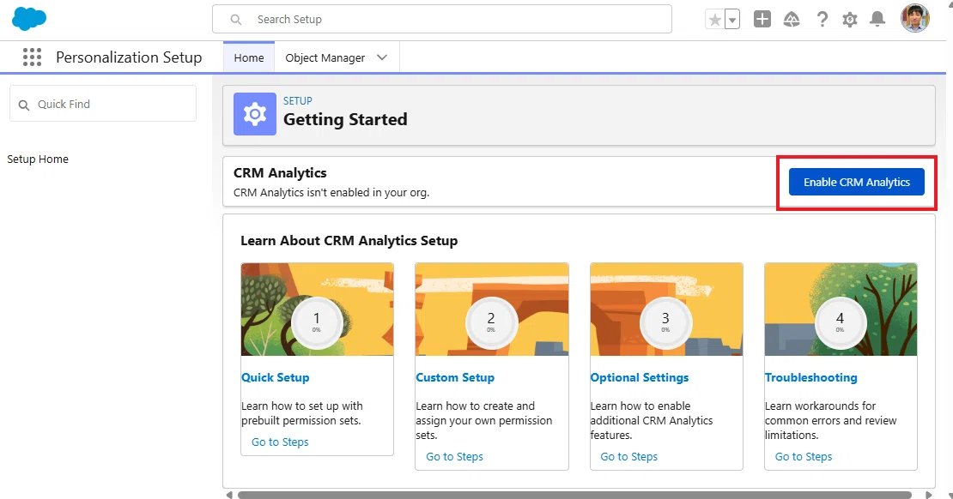Open the Setup gear icon
953x499 pixels.
850,20
